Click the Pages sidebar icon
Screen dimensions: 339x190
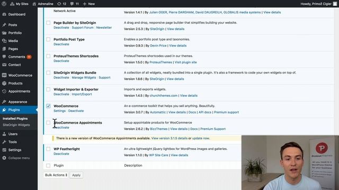pyautogui.click(x=4, y=49)
